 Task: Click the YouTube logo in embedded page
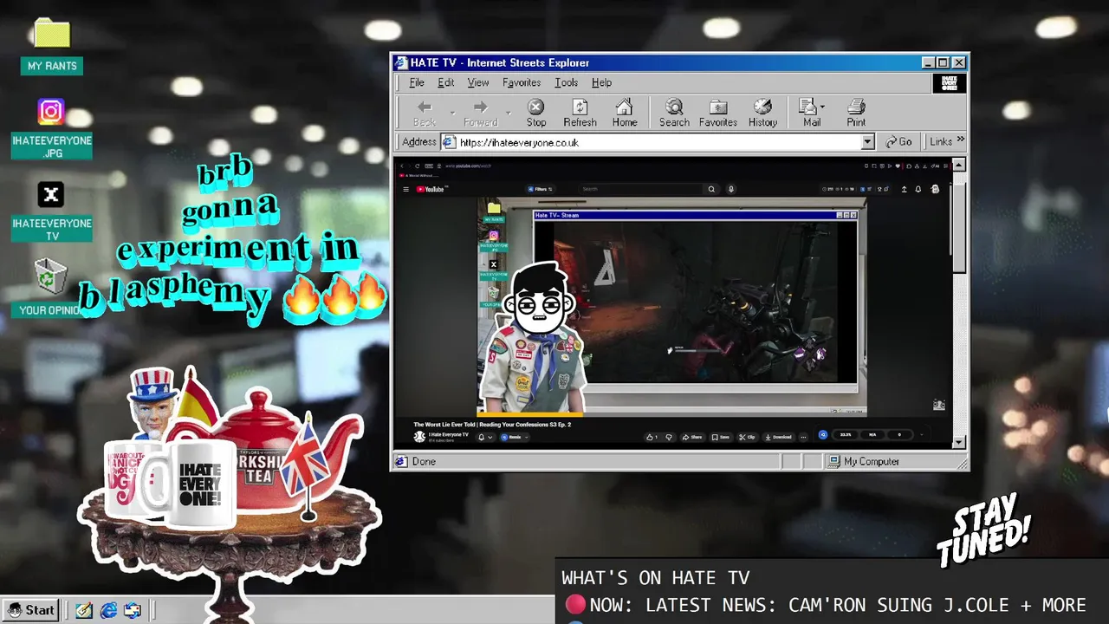click(431, 189)
